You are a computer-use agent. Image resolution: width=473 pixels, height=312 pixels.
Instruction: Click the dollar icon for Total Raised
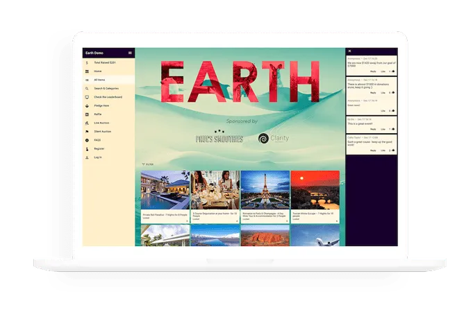pyautogui.click(x=87, y=62)
